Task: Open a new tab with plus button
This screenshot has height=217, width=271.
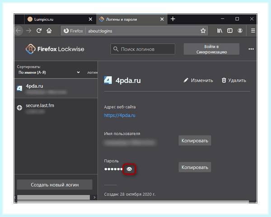Action: click(x=173, y=19)
